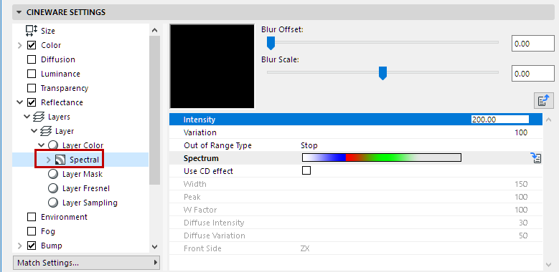Enable the Luminance checkbox
This screenshot has width=559, height=272.
click(x=32, y=74)
